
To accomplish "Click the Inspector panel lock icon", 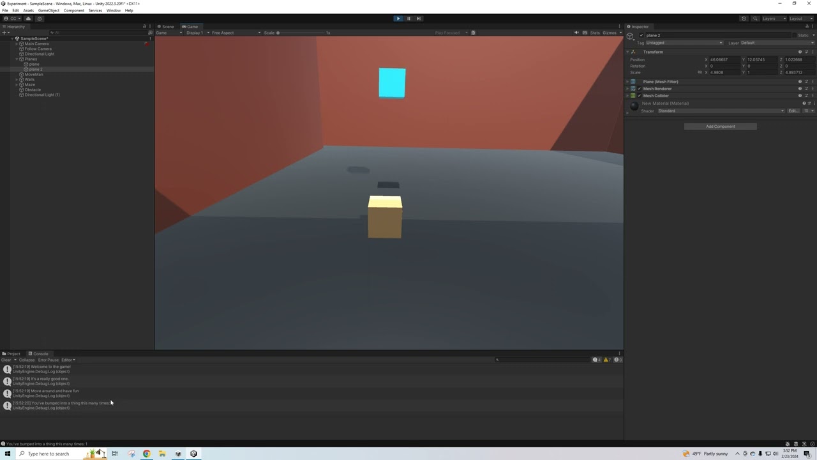I will point(807,27).
